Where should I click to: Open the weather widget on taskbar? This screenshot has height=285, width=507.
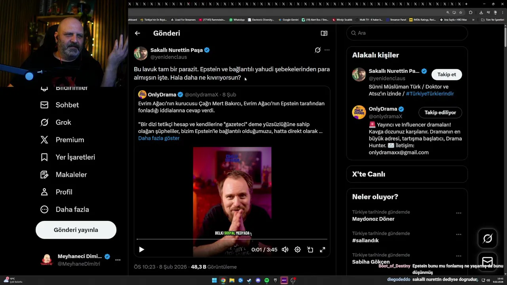[x=13, y=280]
